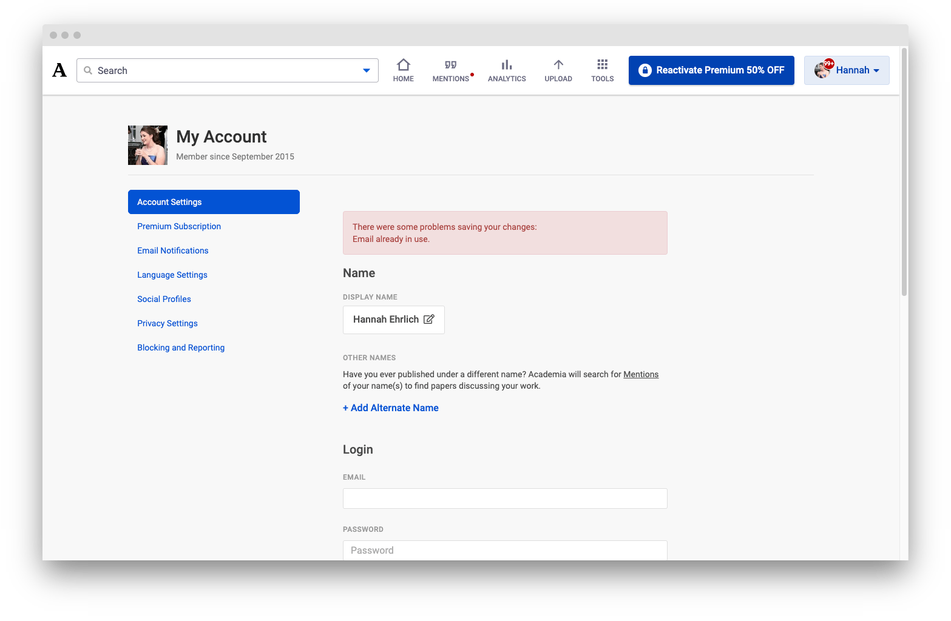Open Analytics from the navigation bar
This screenshot has height=621, width=951.
[x=507, y=64]
